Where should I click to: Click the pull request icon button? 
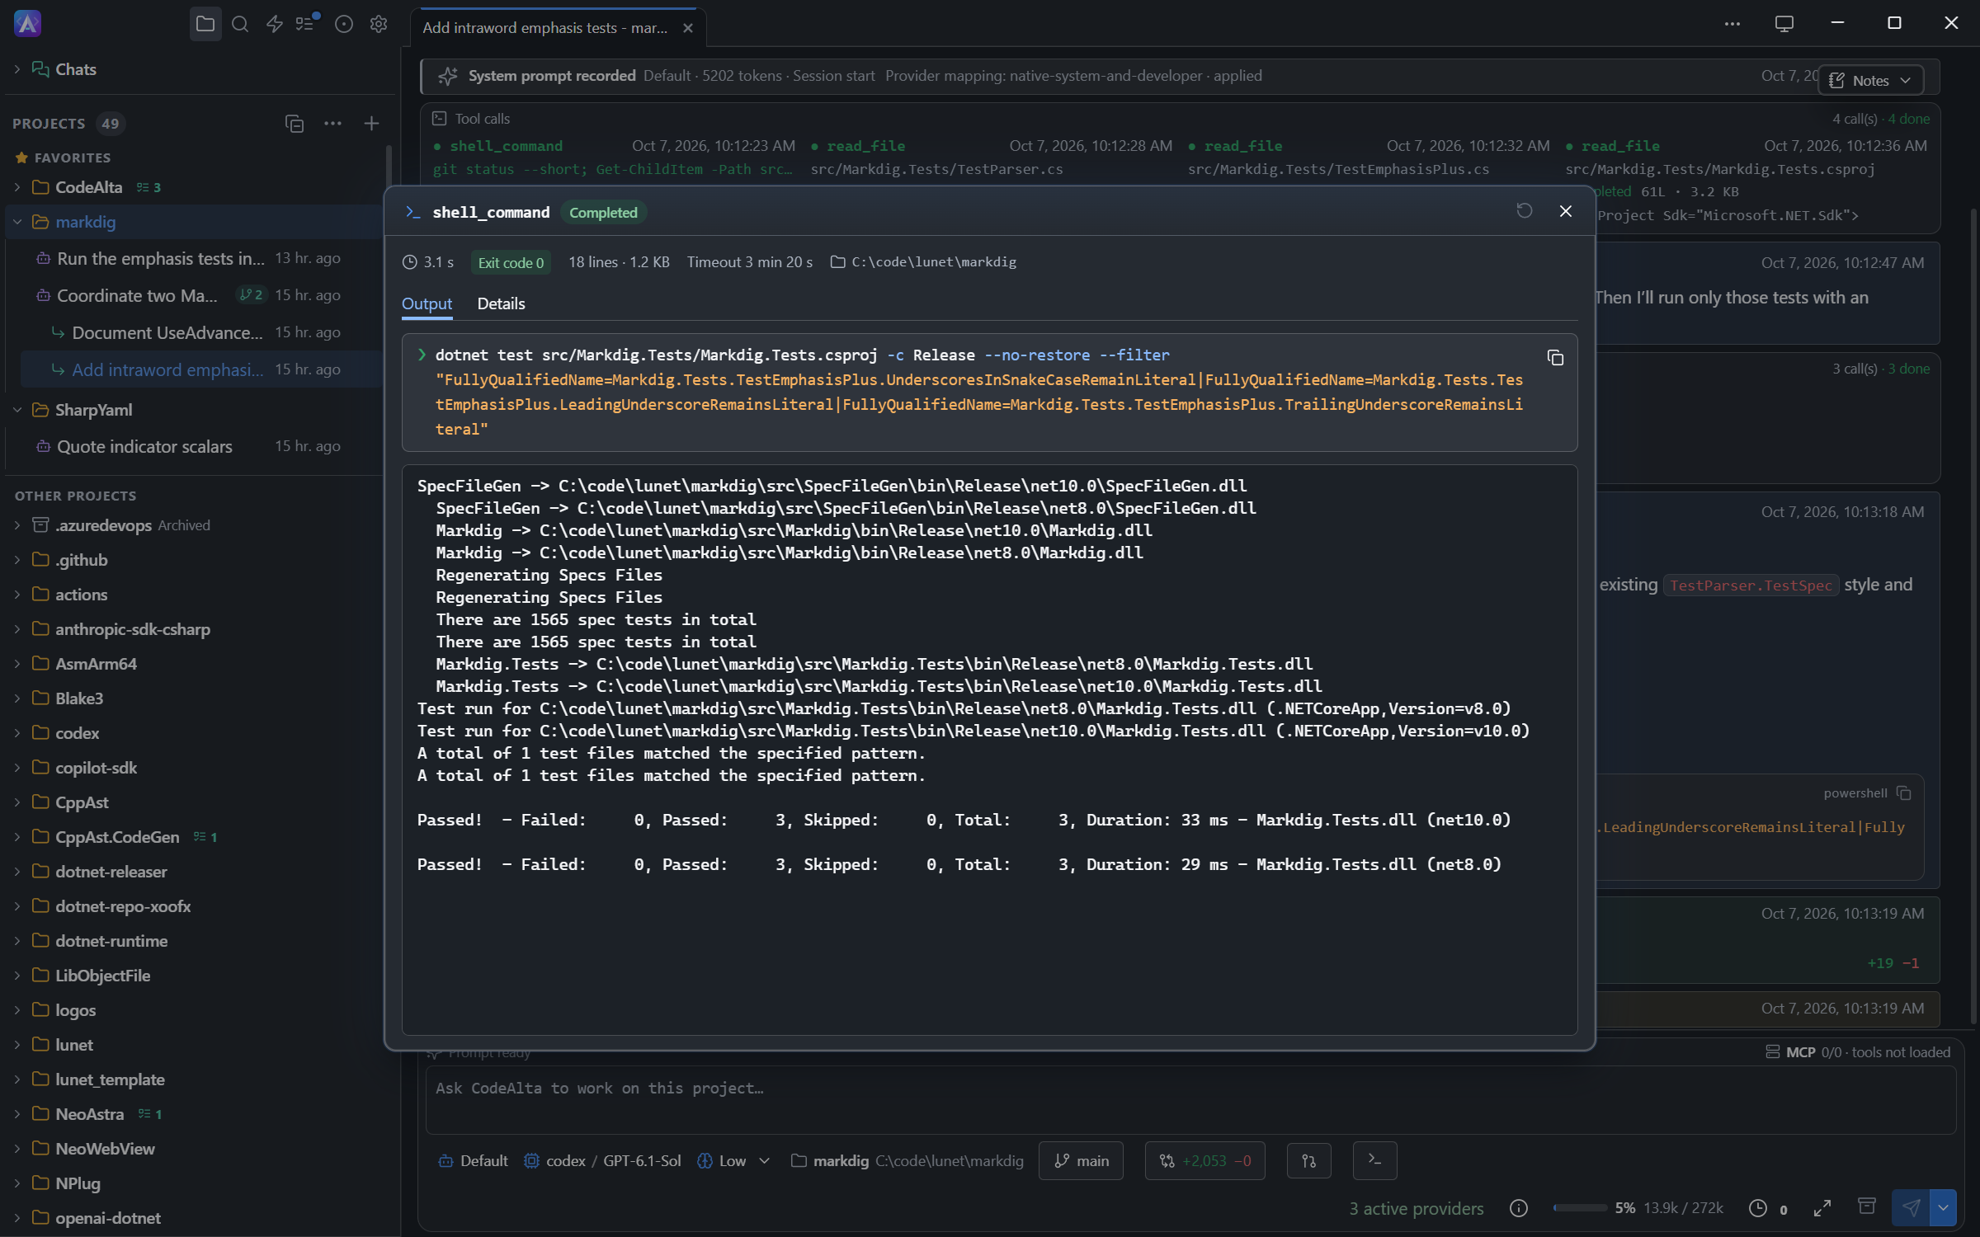1309,1160
